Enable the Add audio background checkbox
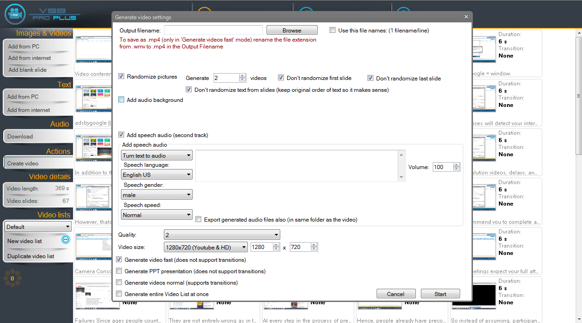The image size is (582, 323). [121, 100]
